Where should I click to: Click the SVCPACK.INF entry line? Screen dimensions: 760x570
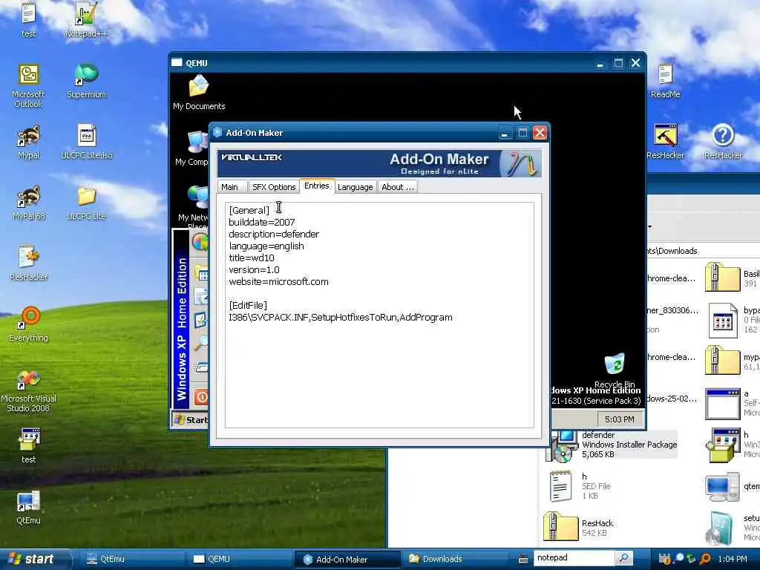click(341, 318)
